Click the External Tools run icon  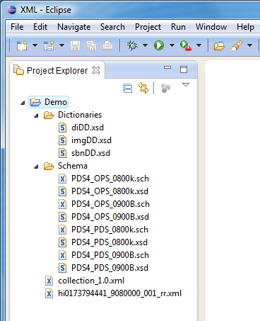[186, 45]
